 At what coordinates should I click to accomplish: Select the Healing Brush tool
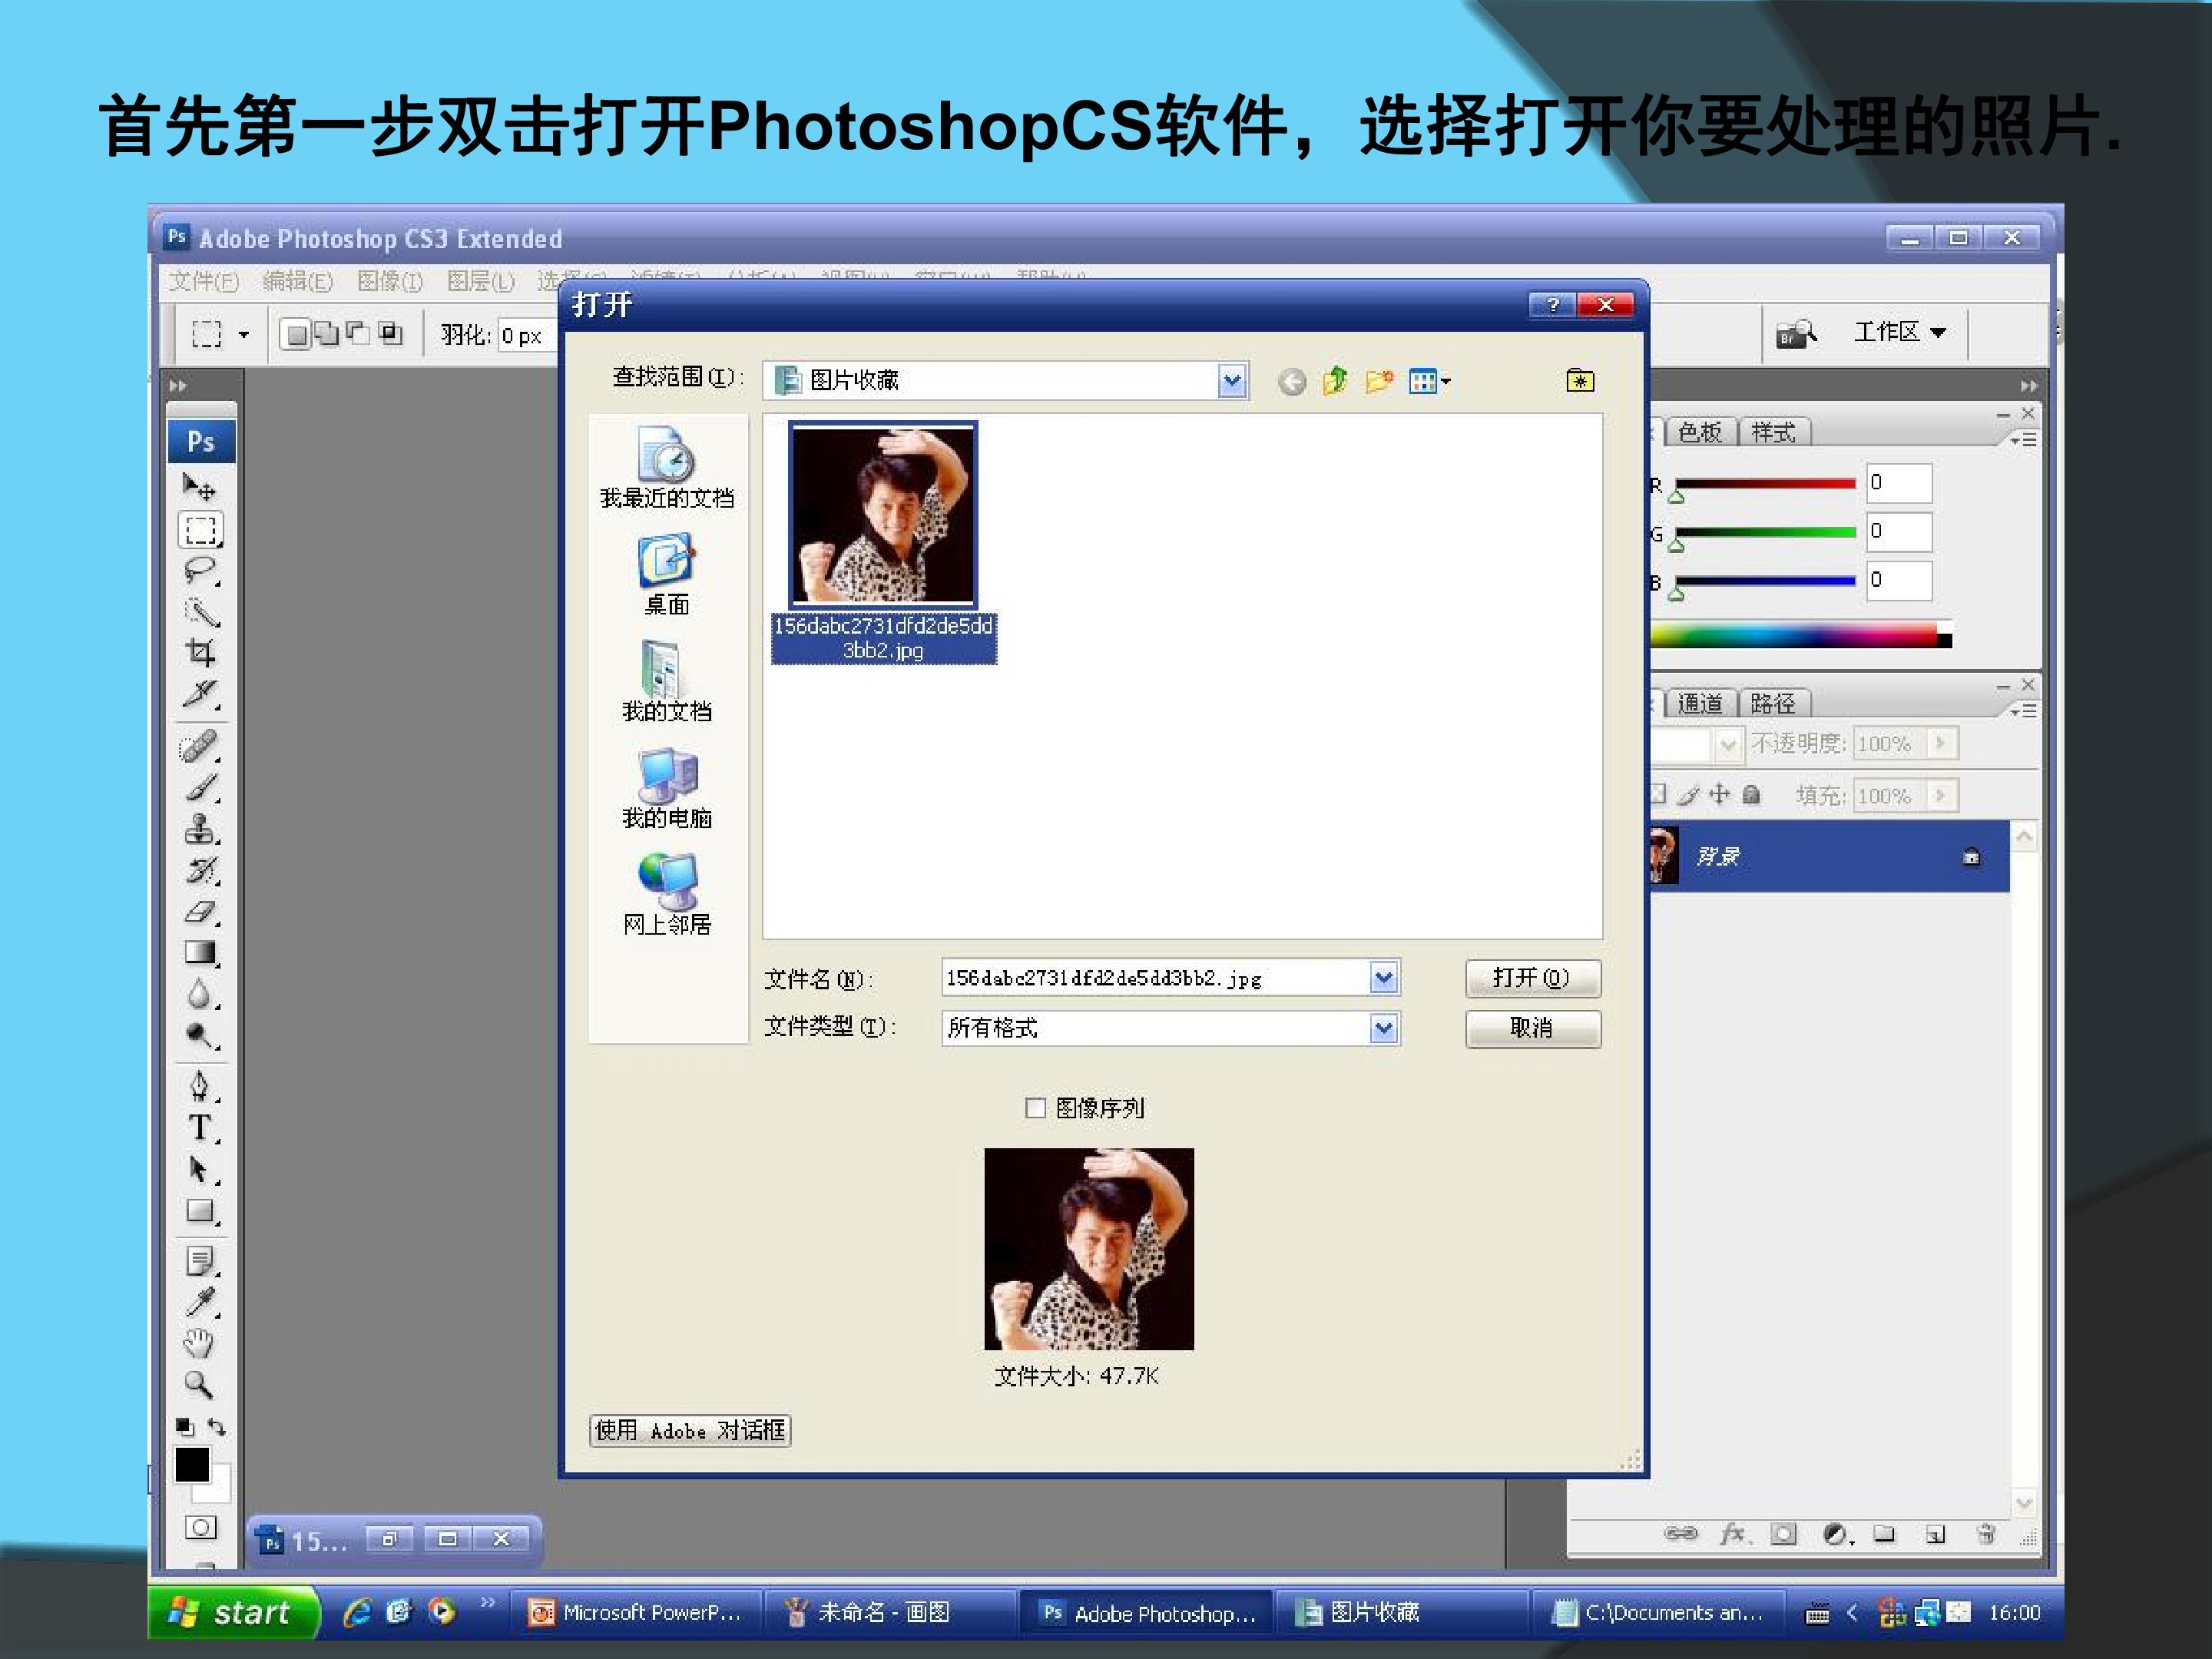(x=200, y=746)
